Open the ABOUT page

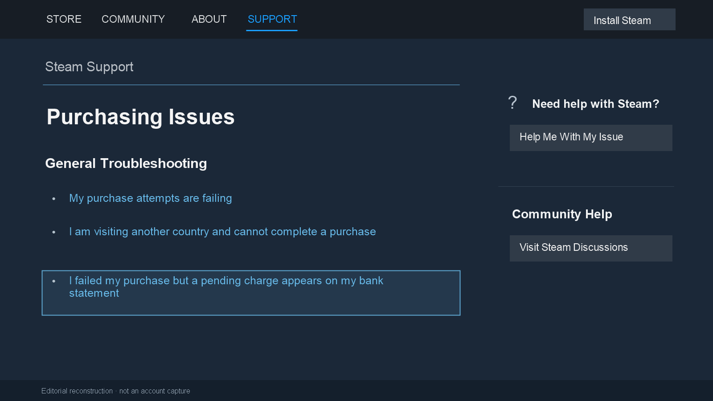[x=209, y=19]
